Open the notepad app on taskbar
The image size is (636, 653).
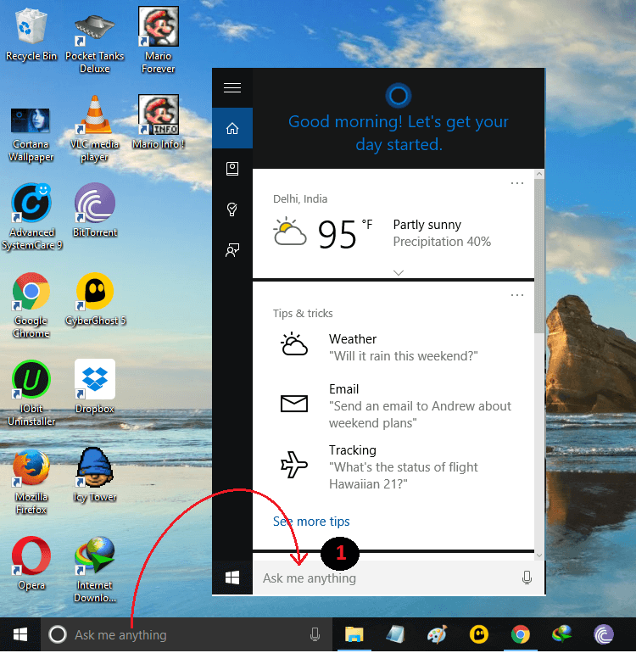coord(396,634)
